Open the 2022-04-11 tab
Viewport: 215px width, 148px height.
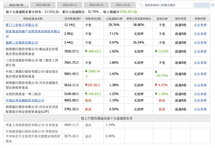coord(69,5)
